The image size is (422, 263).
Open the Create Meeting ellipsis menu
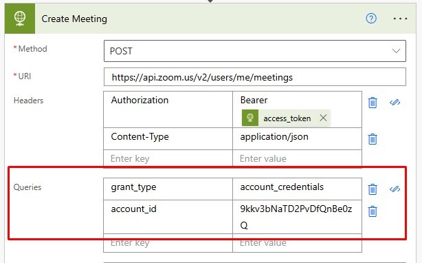(400, 19)
